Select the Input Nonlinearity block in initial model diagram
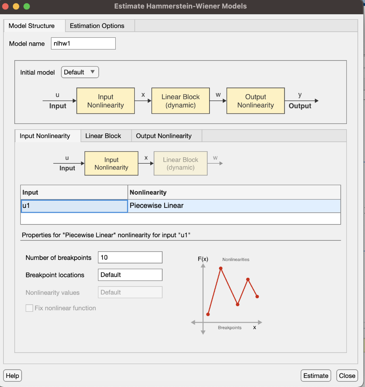Viewport: 365px width, 387px height. (x=105, y=101)
